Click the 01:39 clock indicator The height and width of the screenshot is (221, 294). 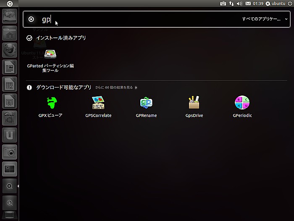[x=258, y=3]
